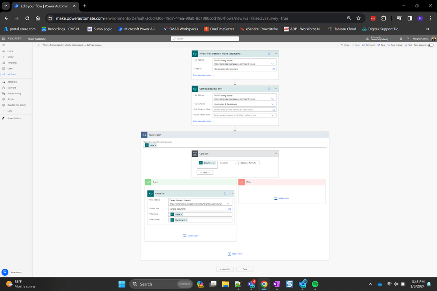Click the Save button below the flow
The width and height of the screenshot is (437, 291).
245,269
